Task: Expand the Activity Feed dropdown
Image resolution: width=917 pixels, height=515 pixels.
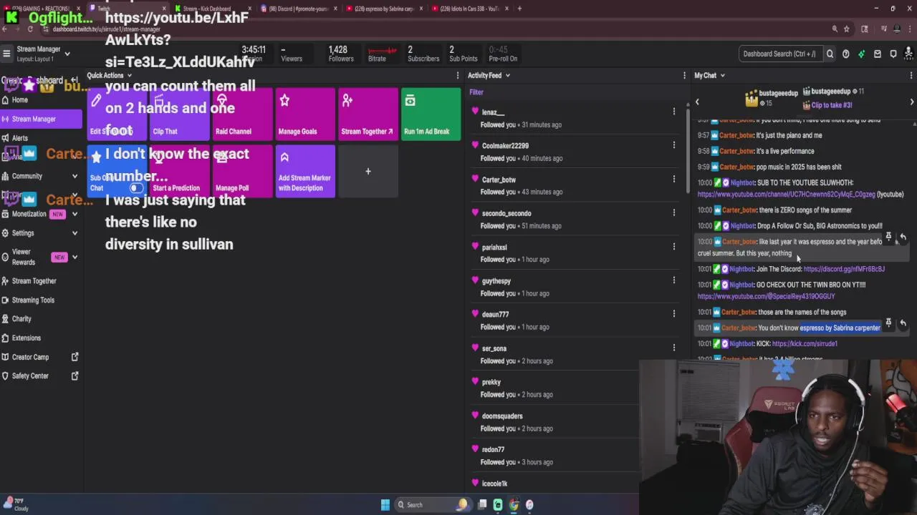Action: (x=508, y=75)
